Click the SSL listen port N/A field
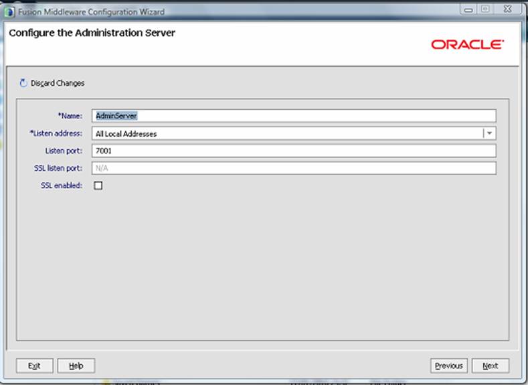The height and width of the screenshot is (385, 528). [x=294, y=168]
